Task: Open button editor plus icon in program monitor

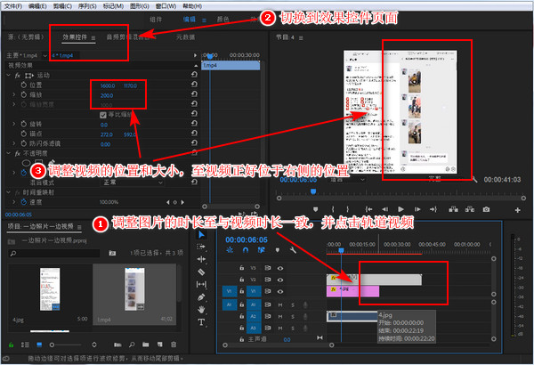Action: point(518,210)
